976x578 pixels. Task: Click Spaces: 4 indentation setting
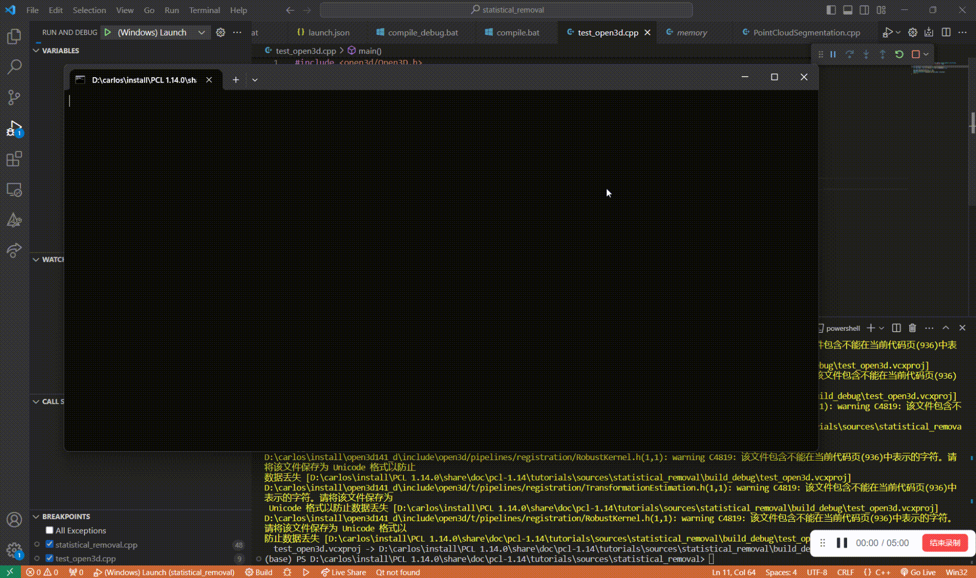(x=781, y=572)
